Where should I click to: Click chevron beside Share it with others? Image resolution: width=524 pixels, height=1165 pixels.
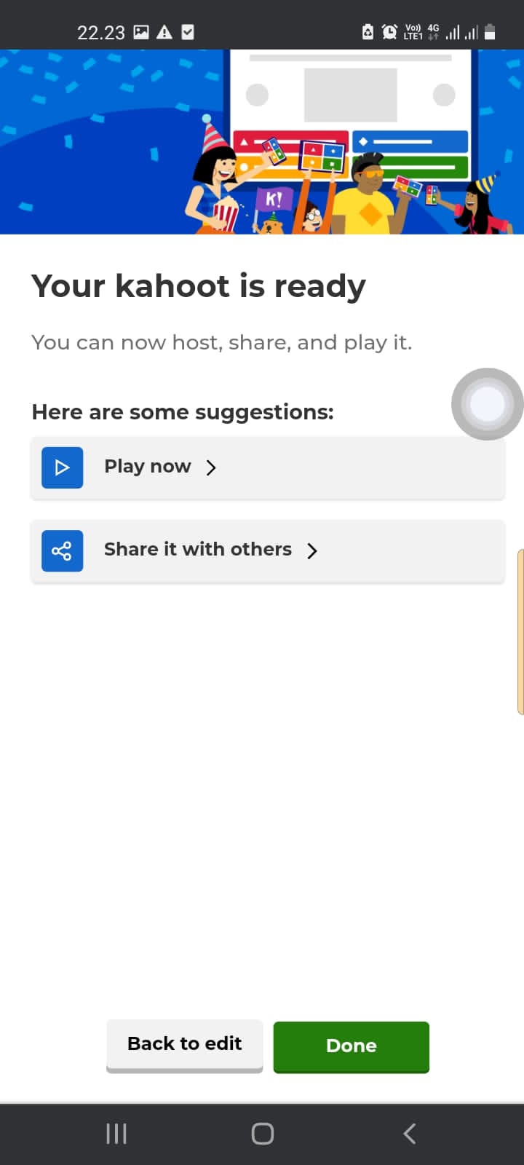point(312,550)
